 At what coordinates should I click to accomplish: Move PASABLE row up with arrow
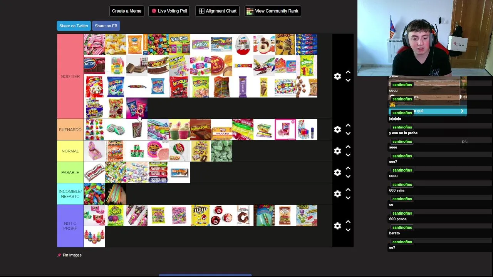(348, 169)
